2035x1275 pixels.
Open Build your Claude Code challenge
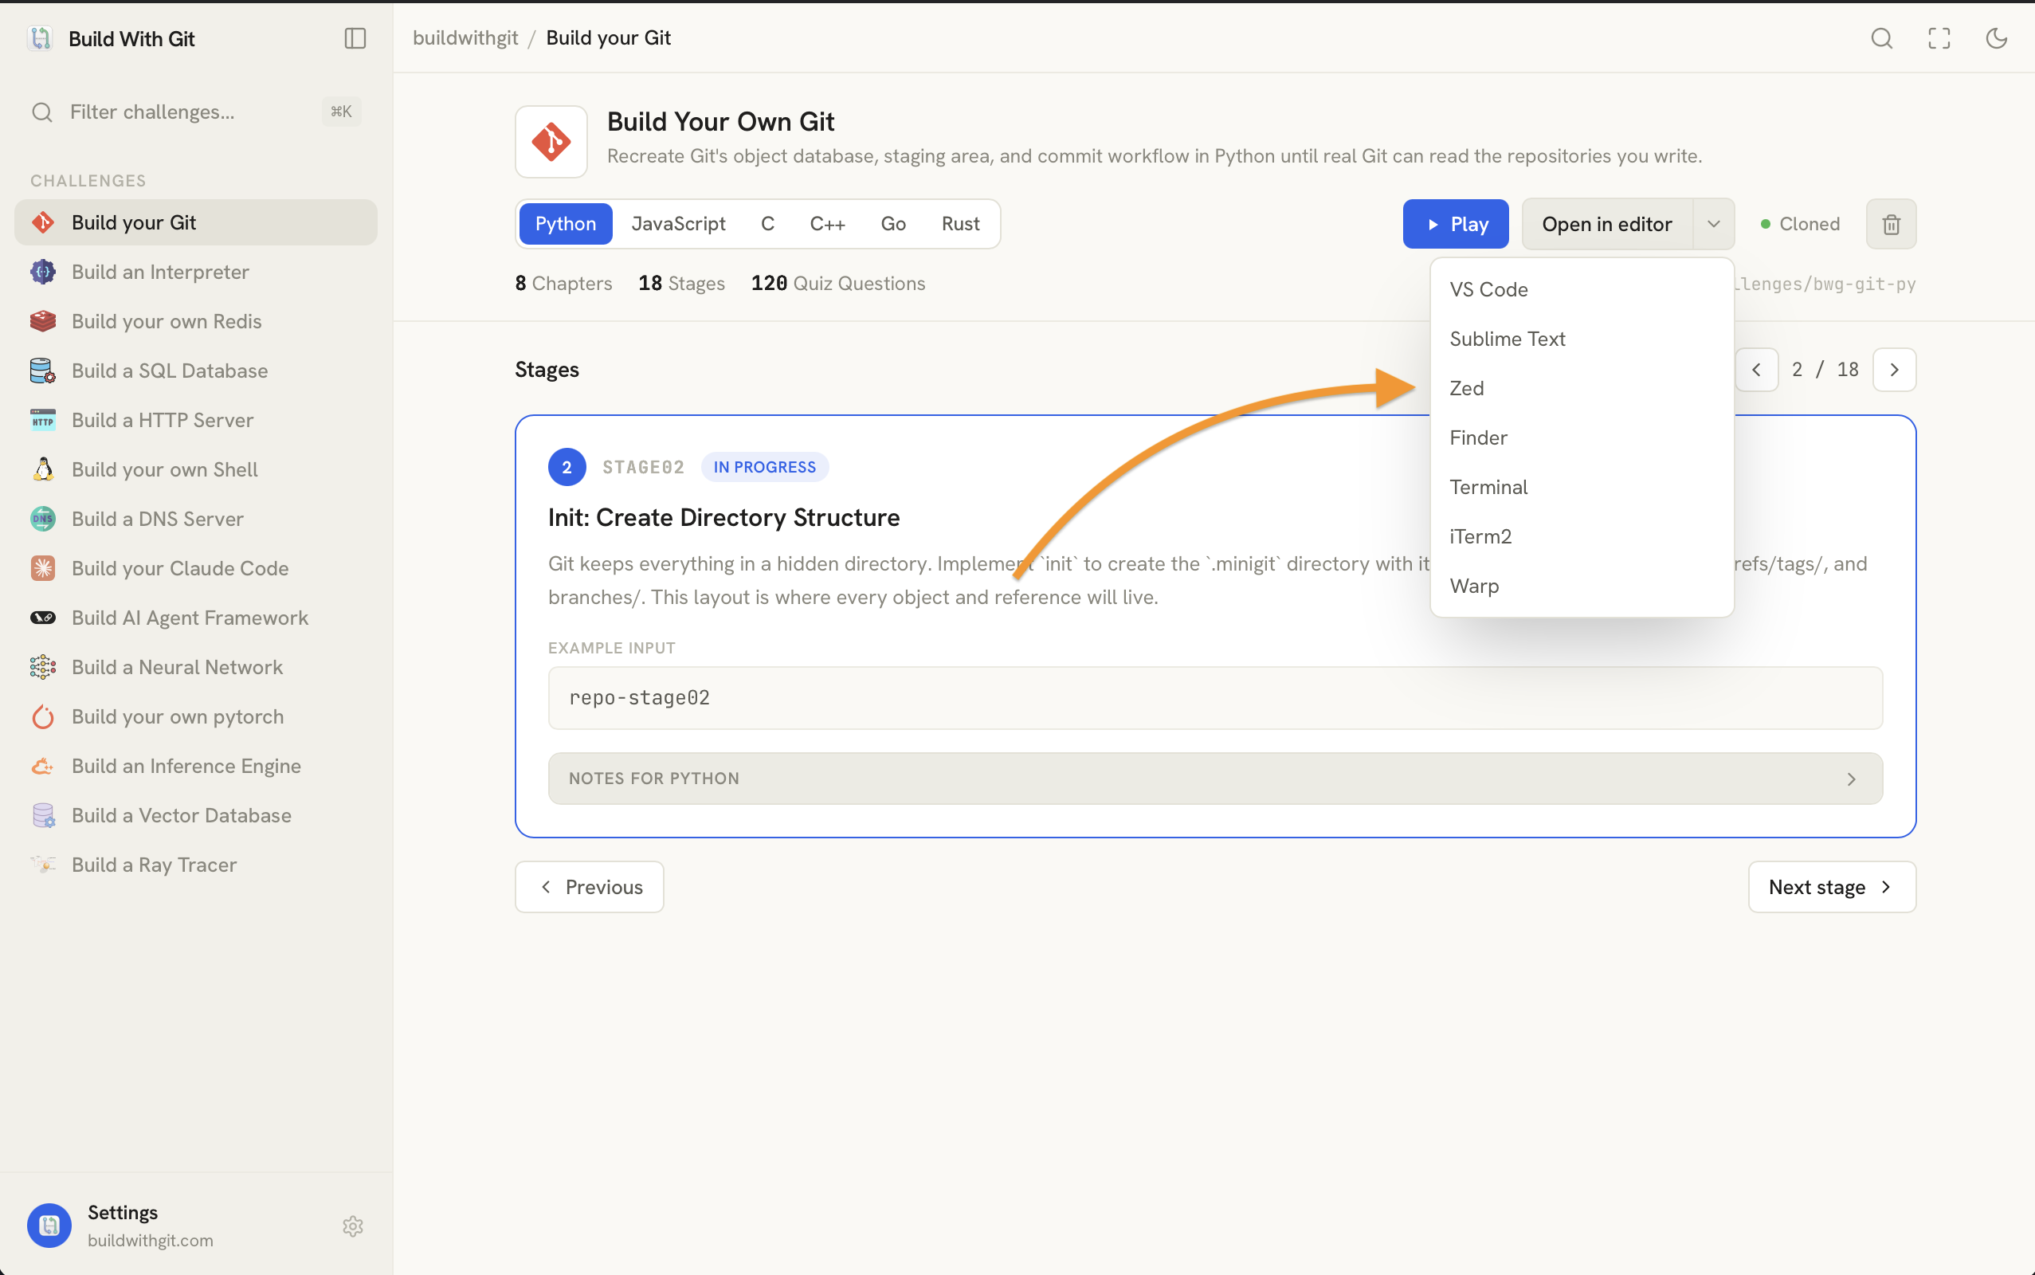tap(195, 568)
